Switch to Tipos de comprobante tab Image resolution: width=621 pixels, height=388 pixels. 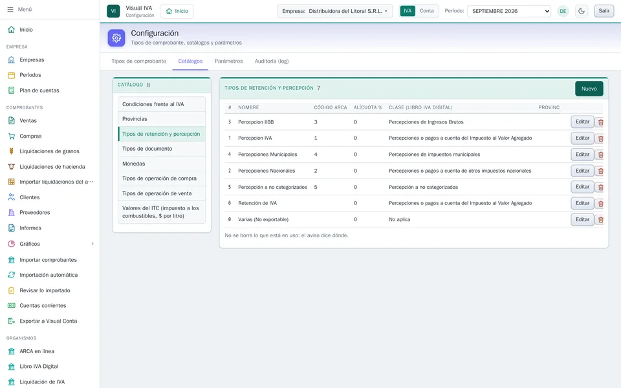(138, 61)
